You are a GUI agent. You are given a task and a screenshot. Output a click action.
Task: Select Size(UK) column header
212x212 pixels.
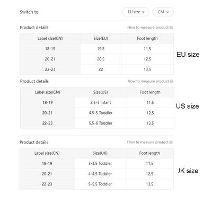coord(100,153)
